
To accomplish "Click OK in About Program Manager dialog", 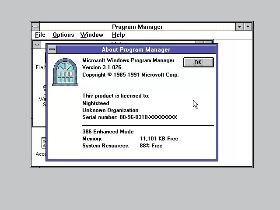I will pyautogui.click(x=198, y=62).
